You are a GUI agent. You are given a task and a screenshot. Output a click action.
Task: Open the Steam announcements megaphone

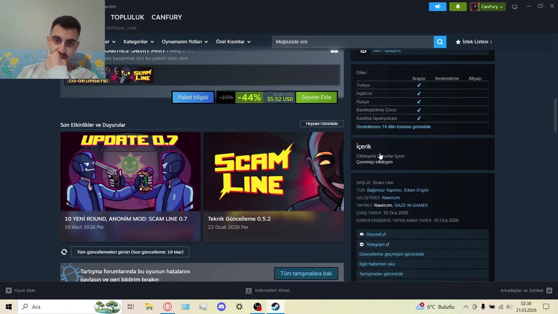tap(438, 7)
